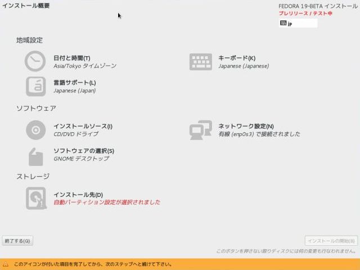Click the warning triangle icon in orange bar
Image resolution: width=360 pixels, height=270 pixels.
(x=6, y=264)
